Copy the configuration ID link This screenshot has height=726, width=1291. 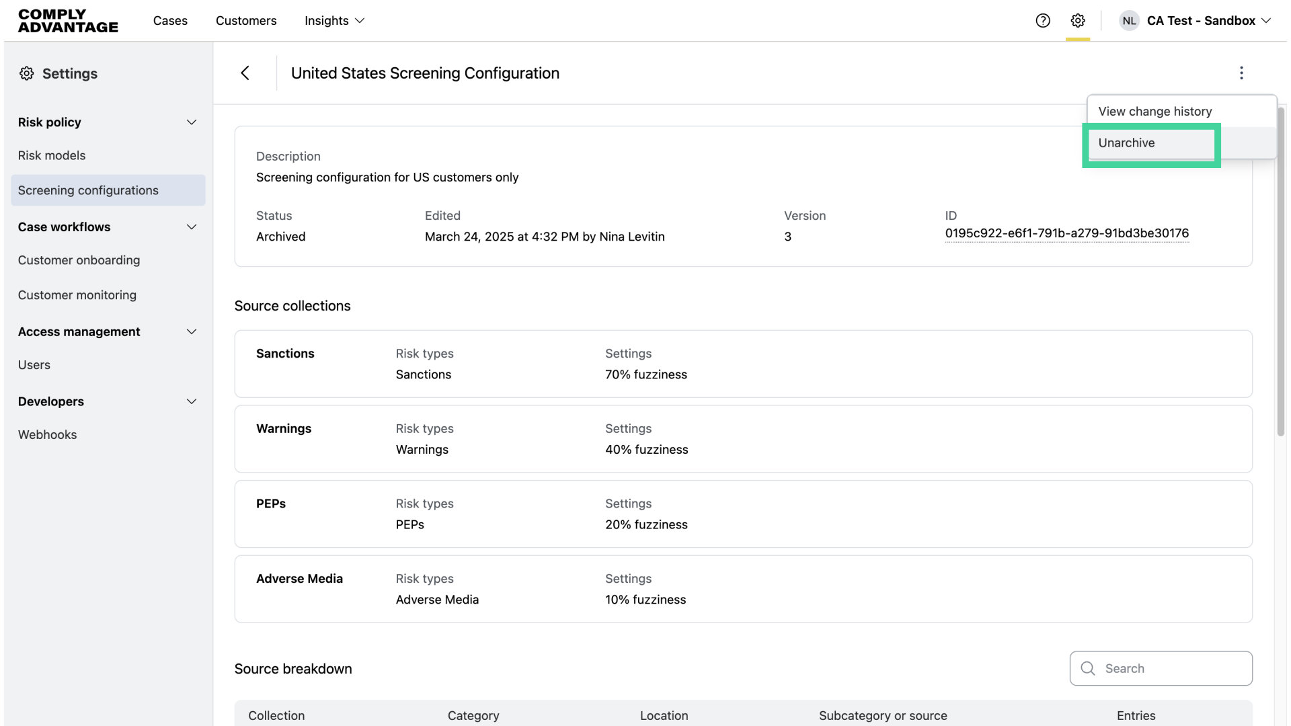(x=1066, y=233)
